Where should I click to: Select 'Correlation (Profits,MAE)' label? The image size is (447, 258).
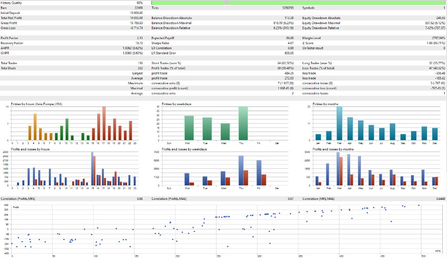[169, 199]
